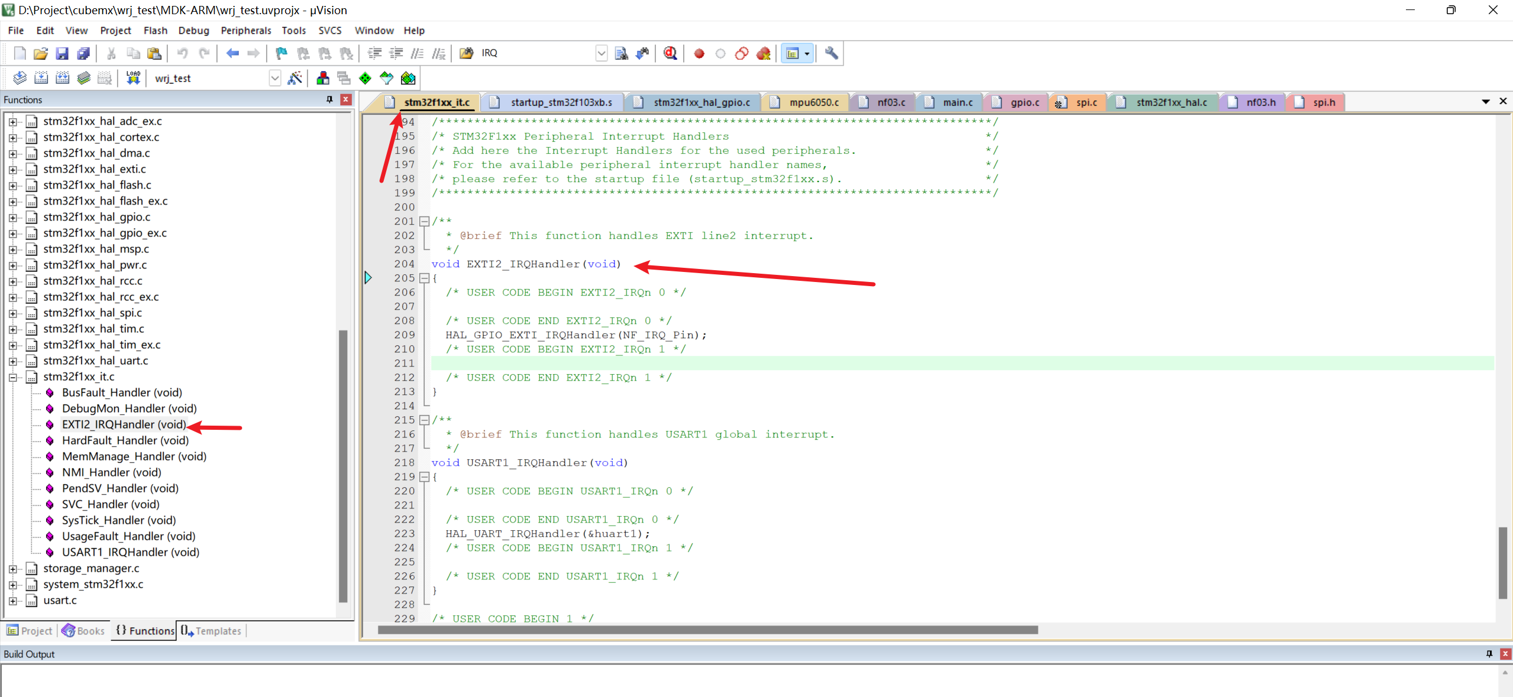Select HardFault_Handler (void) in function list
This screenshot has height=697, width=1513.
point(125,440)
